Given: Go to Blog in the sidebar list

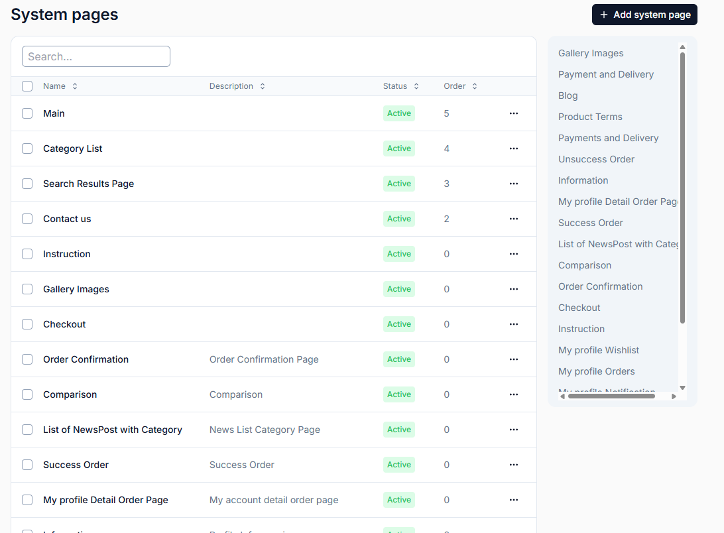Looking at the screenshot, I should pyautogui.click(x=568, y=95).
